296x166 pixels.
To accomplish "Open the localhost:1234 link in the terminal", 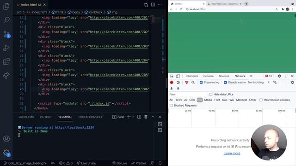I will point(74,127).
